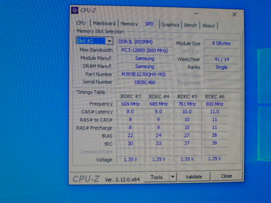The image size is (271, 203).
Task: Click the 8 GBytes module size value
Action: click(x=221, y=43)
